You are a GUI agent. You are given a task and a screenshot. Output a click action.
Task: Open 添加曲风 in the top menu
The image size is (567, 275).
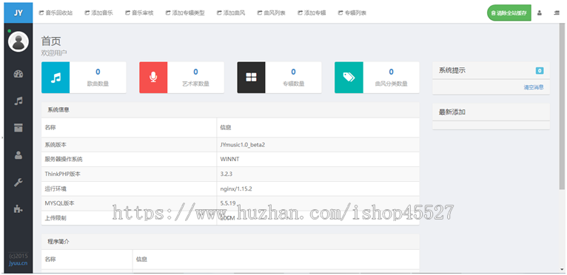click(231, 13)
